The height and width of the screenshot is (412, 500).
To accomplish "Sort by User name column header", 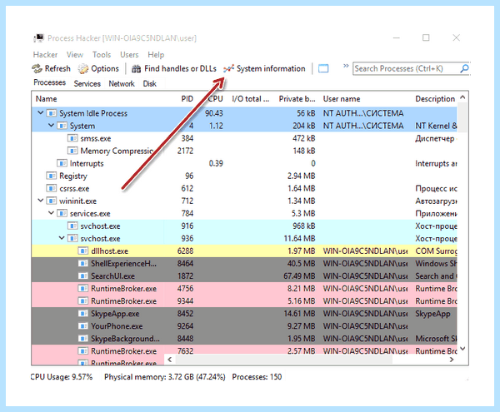I will tap(342, 99).
